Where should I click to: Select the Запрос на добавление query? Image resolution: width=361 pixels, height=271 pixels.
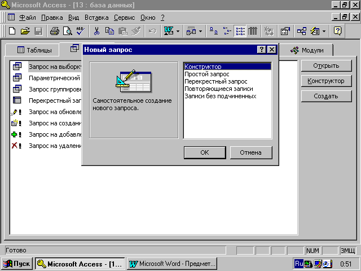(x=47, y=134)
